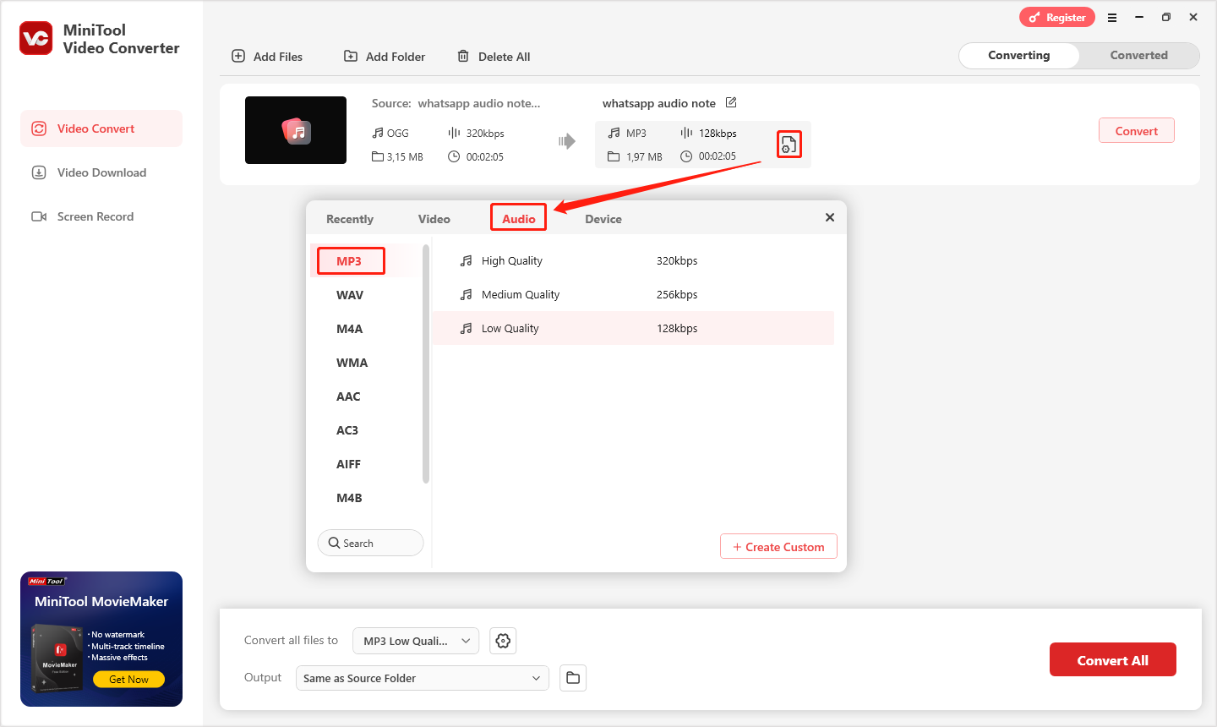Viewport: 1217px width, 727px height.
Task: Click the format list vertical scrollbar
Action: (x=426, y=363)
